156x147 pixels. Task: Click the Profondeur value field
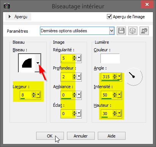66,77
